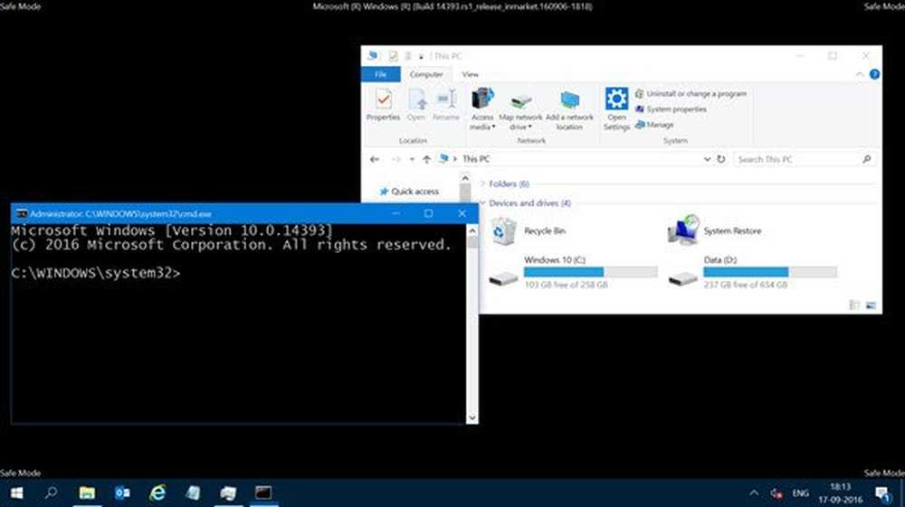Show hidden tray icons chevron
The image size is (905, 507).
coord(754,493)
